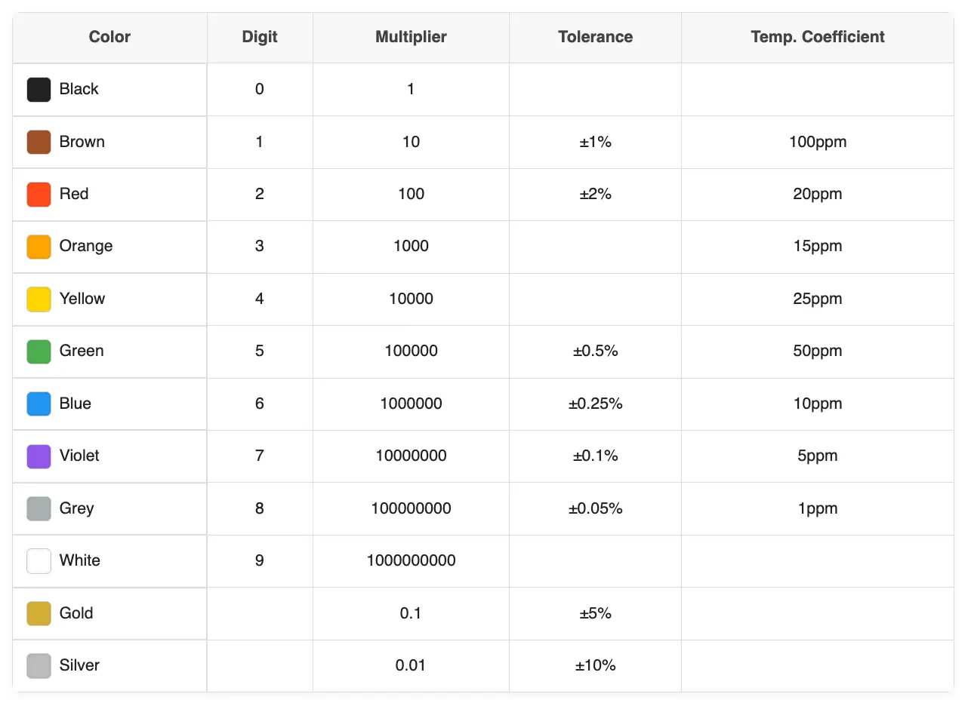Click the 0.01 multiplier cell
Screen dimensions: 968x706
point(411,665)
